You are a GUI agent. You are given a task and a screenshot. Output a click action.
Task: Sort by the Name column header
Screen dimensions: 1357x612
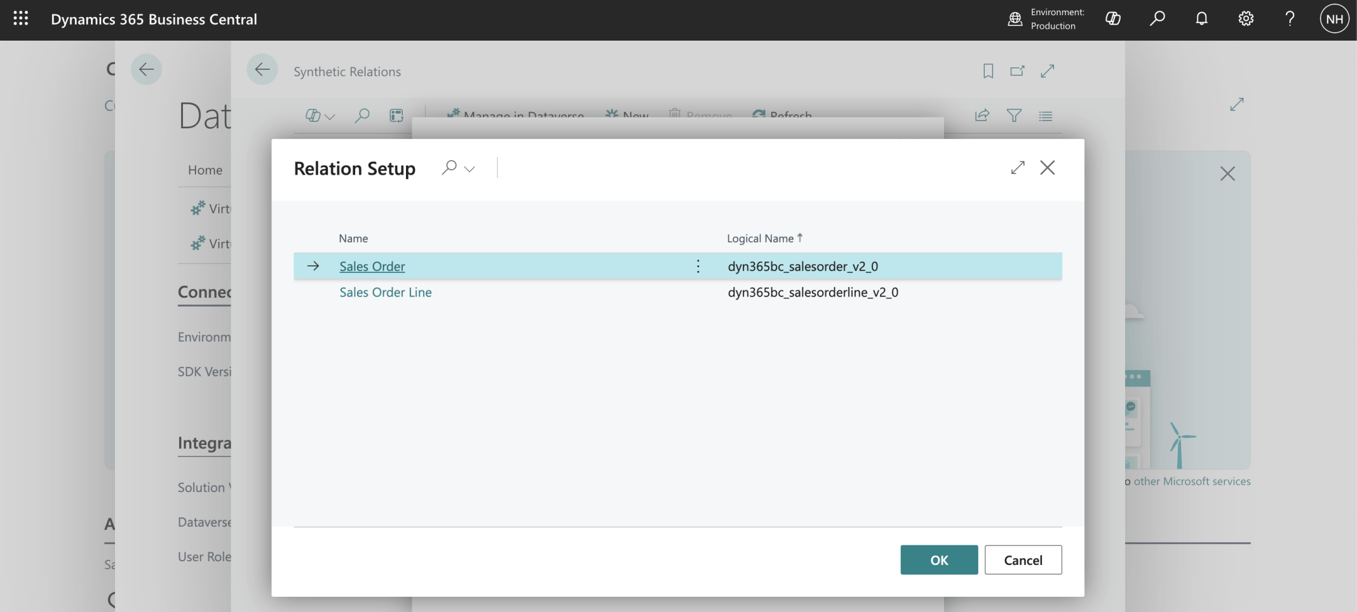353,239
